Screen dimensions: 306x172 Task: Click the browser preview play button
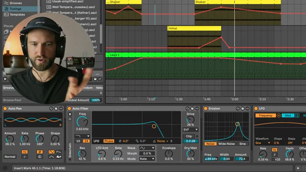click(5, 79)
